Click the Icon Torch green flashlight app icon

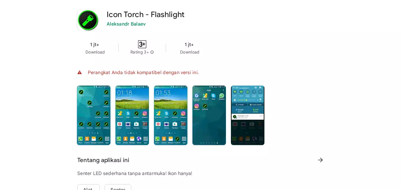click(88, 20)
